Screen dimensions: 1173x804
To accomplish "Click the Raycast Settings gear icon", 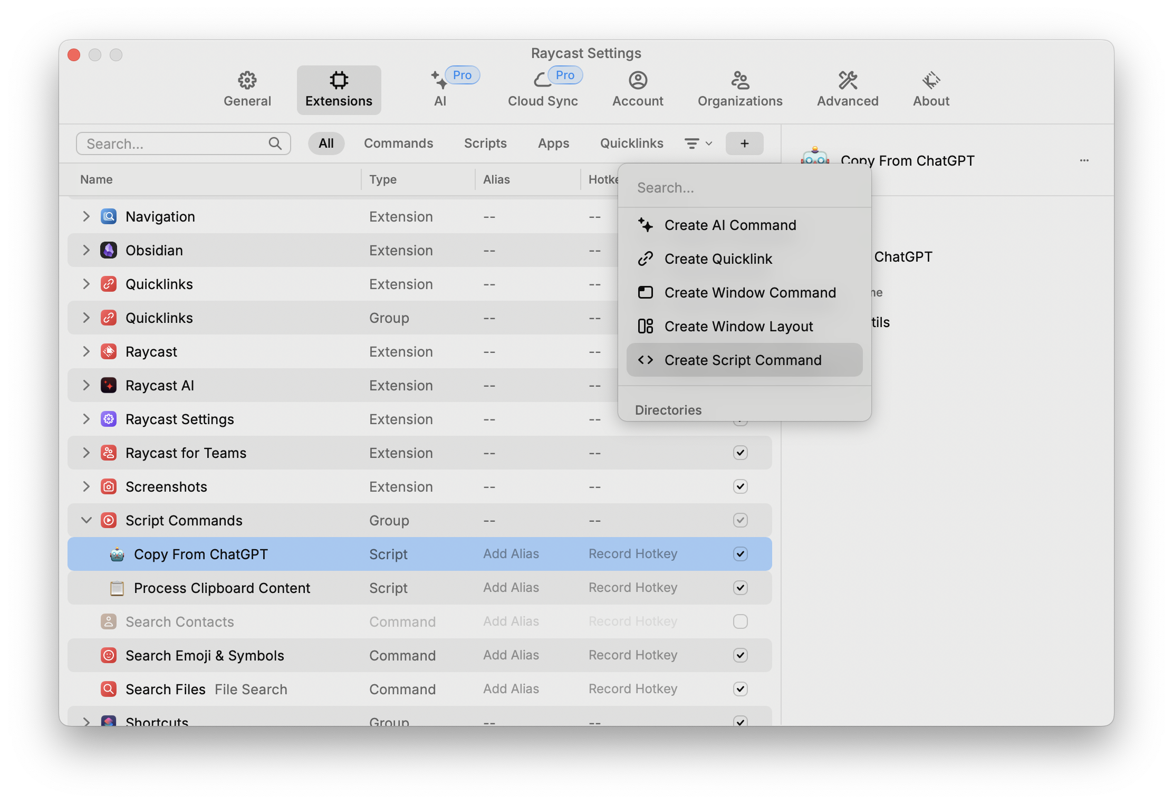I will pos(109,419).
